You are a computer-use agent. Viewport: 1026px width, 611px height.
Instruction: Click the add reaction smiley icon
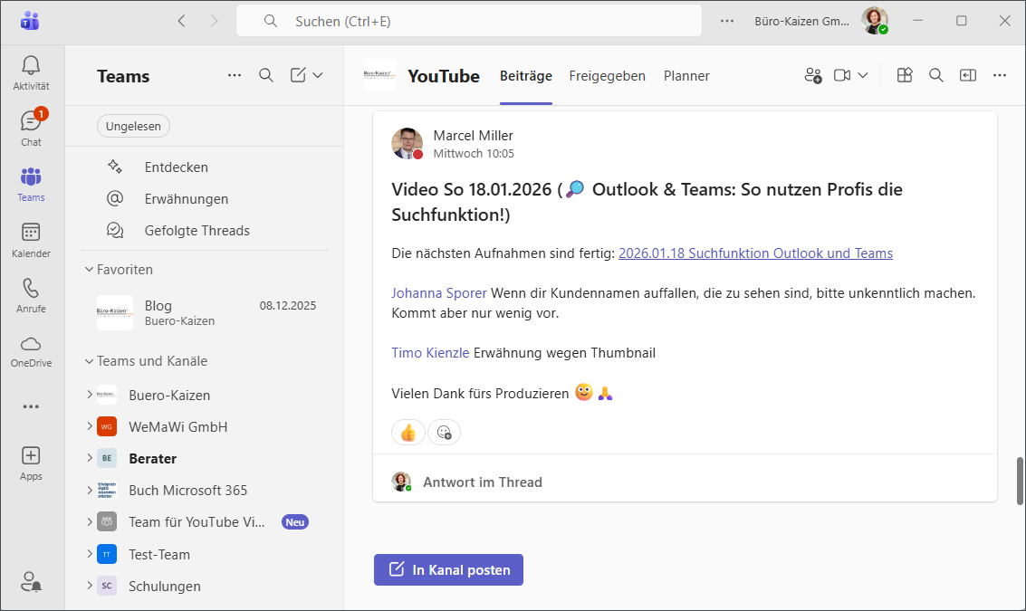(444, 433)
